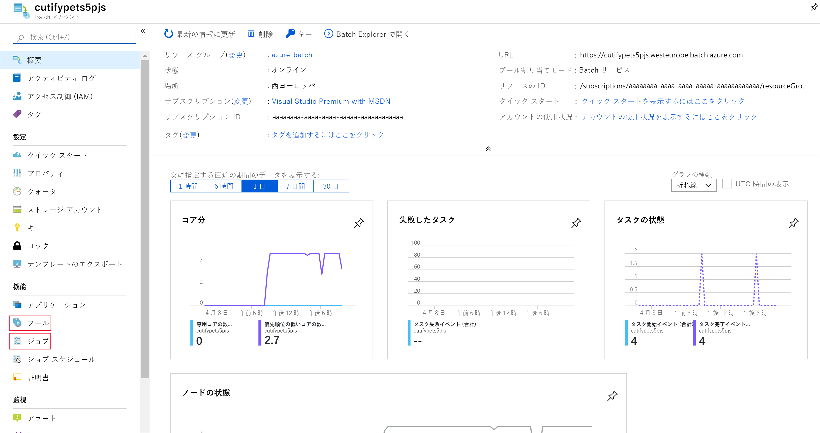Click the Batch Explorer arrow circle icon
This screenshot has height=433, width=820.
pos(328,34)
